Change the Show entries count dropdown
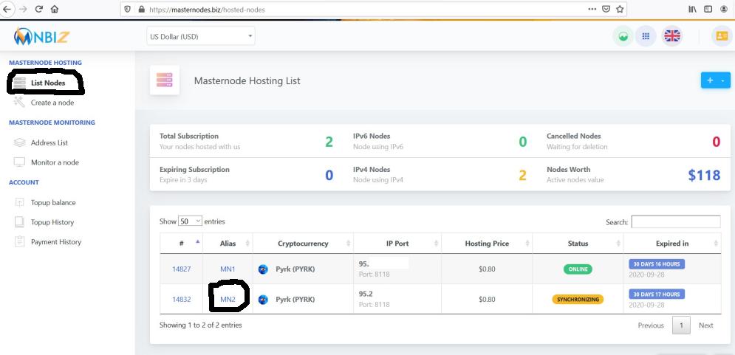Screen dimensions: 735x355 (191, 221)
